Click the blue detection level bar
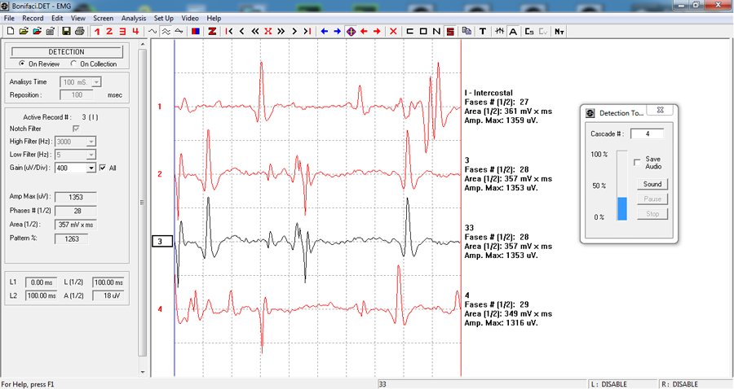Image resolution: width=734 pixels, height=389 pixels. [621, 209]
